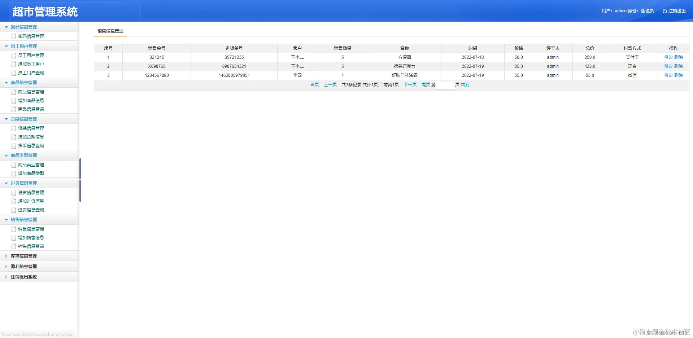This screenshot has width=693, height=338.
Task: Collapse the 密码信息管理 section arrow
Action: click(x=6, y=27)
